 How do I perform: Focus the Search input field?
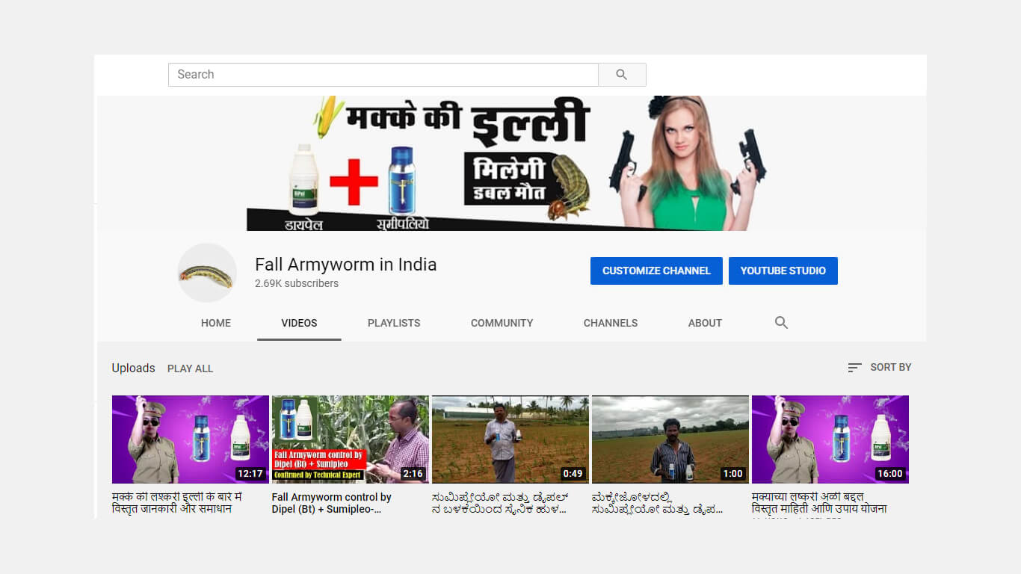[x=383, y=75]
